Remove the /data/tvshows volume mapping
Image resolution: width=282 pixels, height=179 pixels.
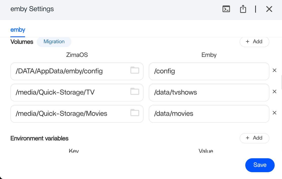(x=274, y=92)
